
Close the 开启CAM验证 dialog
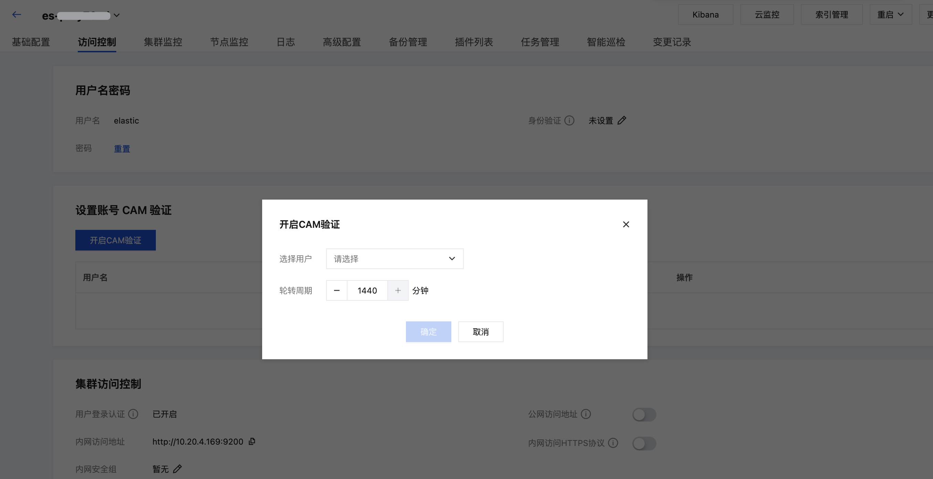point(626,224)
